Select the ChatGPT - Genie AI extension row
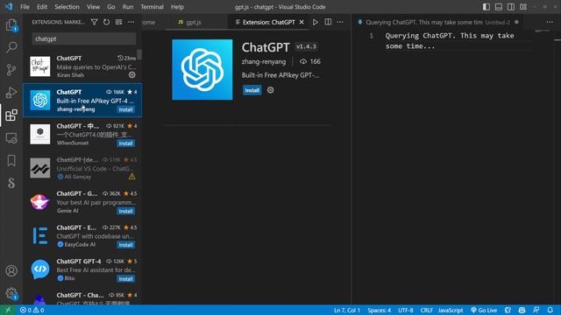 point(82,202)
